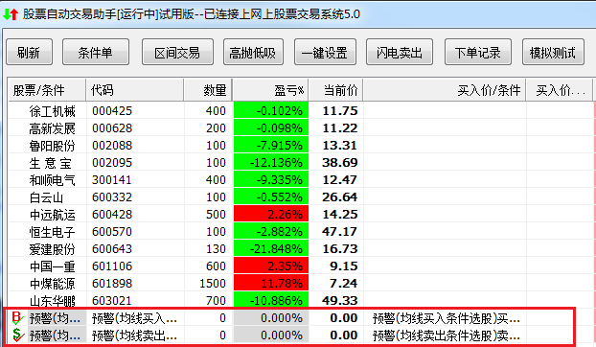Click the red B buy alert icon

[x=18, y=317]
